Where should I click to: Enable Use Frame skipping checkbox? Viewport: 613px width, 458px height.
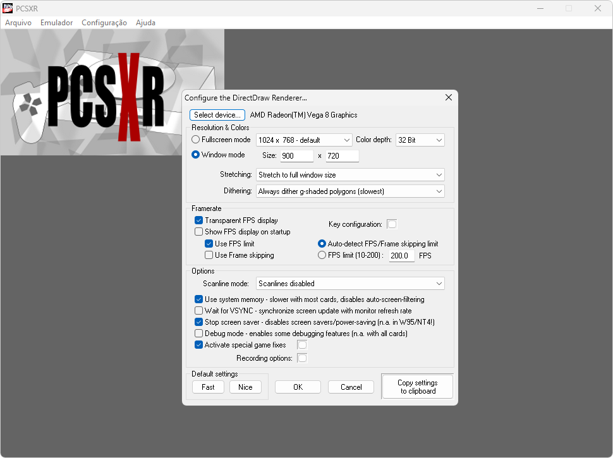pyautogui.click(x=209, y=255)
